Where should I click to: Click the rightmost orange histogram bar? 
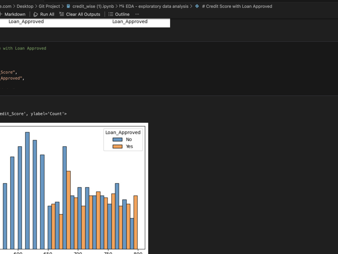(136, 222)
